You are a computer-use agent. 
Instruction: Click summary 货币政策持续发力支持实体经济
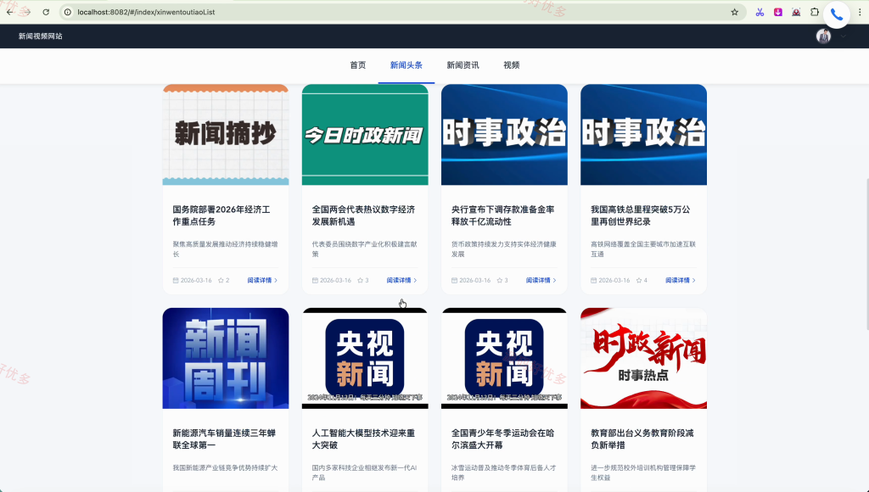click(x=504, y=249)
